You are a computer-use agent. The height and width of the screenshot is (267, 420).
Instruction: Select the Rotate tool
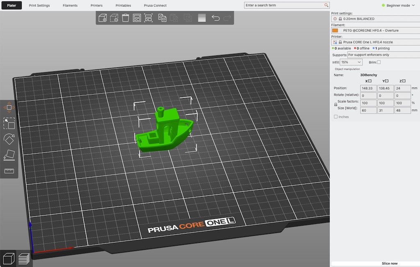(9, 139)
